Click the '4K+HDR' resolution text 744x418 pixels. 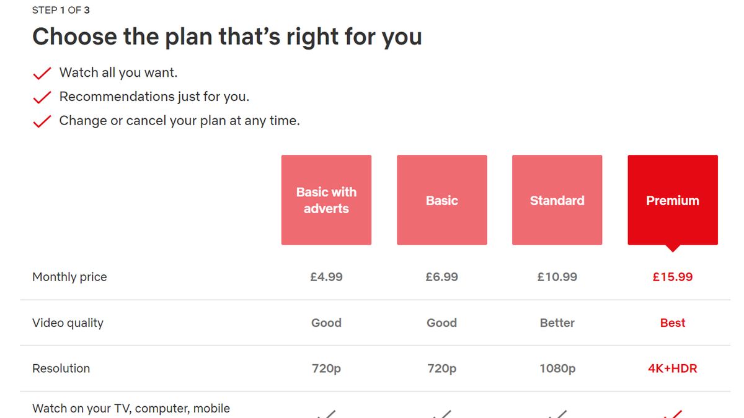pos(672,368)
